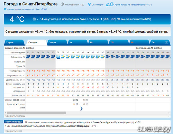The height and width of the screenshot is (134, 173).
Task: Open Архив погоды в аэропорту link
Action: coord(28,9)
